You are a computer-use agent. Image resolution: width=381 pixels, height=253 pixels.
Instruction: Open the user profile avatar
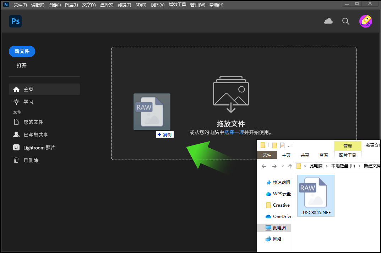(x=365, y=21)
